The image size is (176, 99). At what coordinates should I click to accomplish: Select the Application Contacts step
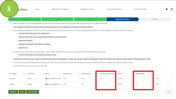pos(122,19)
